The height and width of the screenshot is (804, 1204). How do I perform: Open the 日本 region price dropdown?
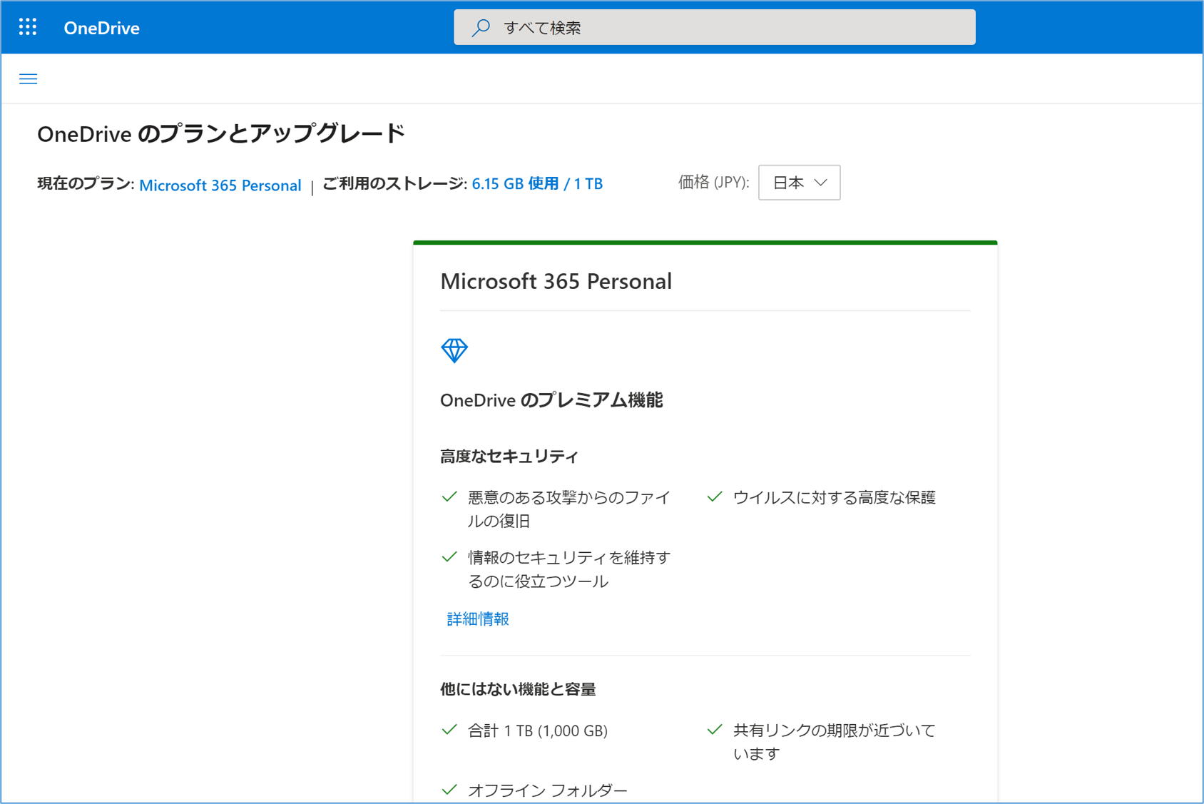pyautogui.click(x=799, y=183)
